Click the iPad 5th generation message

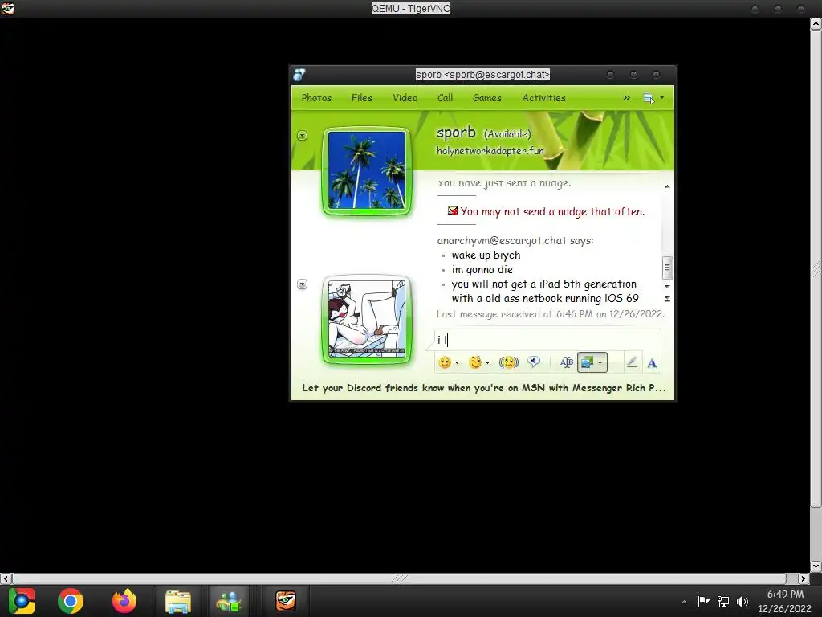click(545, 291)
